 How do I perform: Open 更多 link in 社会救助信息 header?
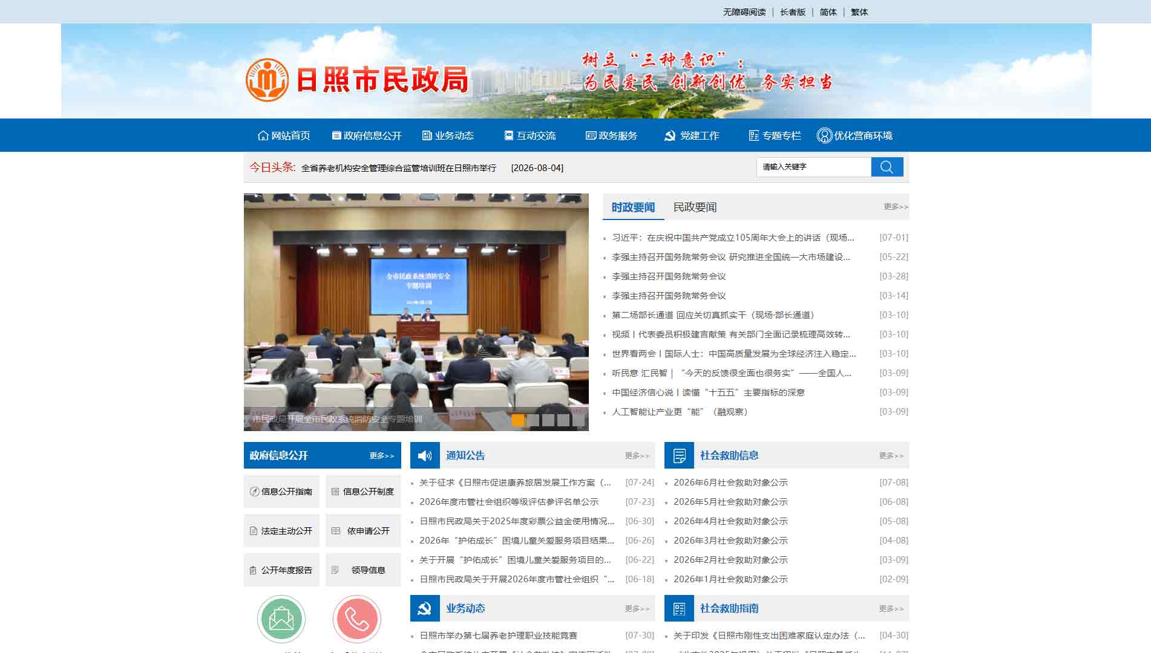tap(891, 456)
